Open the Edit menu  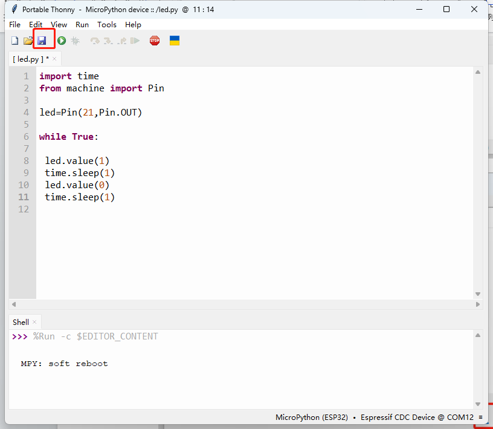point(36,25)
